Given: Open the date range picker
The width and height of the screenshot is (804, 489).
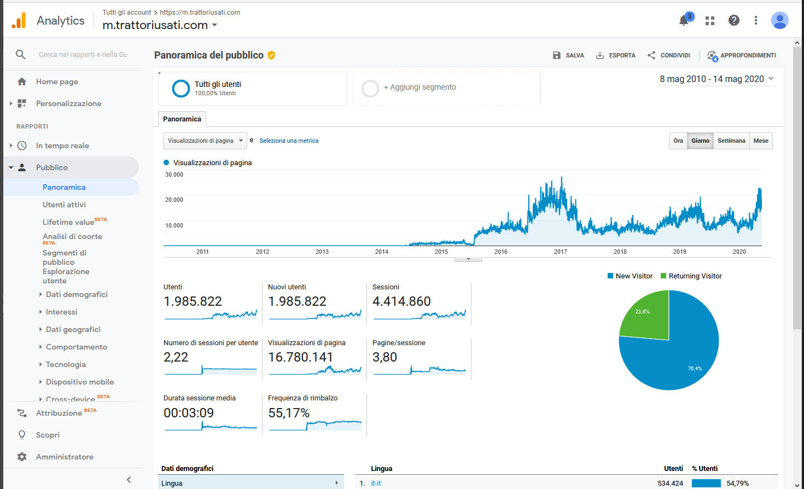Looking at the screenshot, I should (x=716, y=79).
